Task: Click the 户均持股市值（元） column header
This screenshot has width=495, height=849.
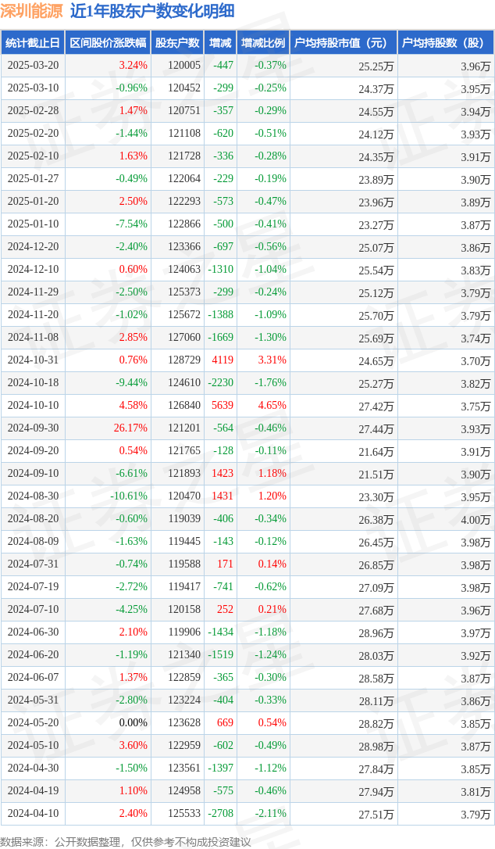Action: click(x=344, y=43)
